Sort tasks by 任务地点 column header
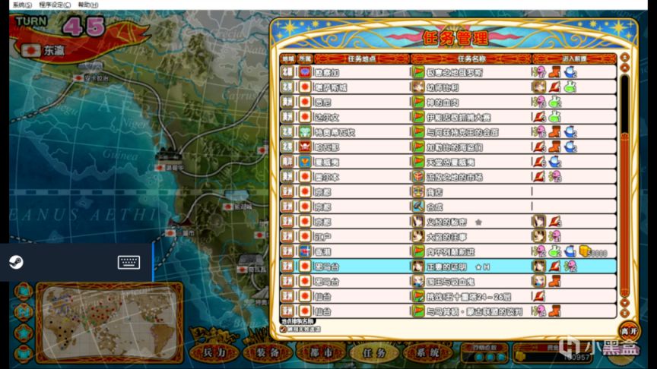Screen dimensions: 657x369 [362, 59]
